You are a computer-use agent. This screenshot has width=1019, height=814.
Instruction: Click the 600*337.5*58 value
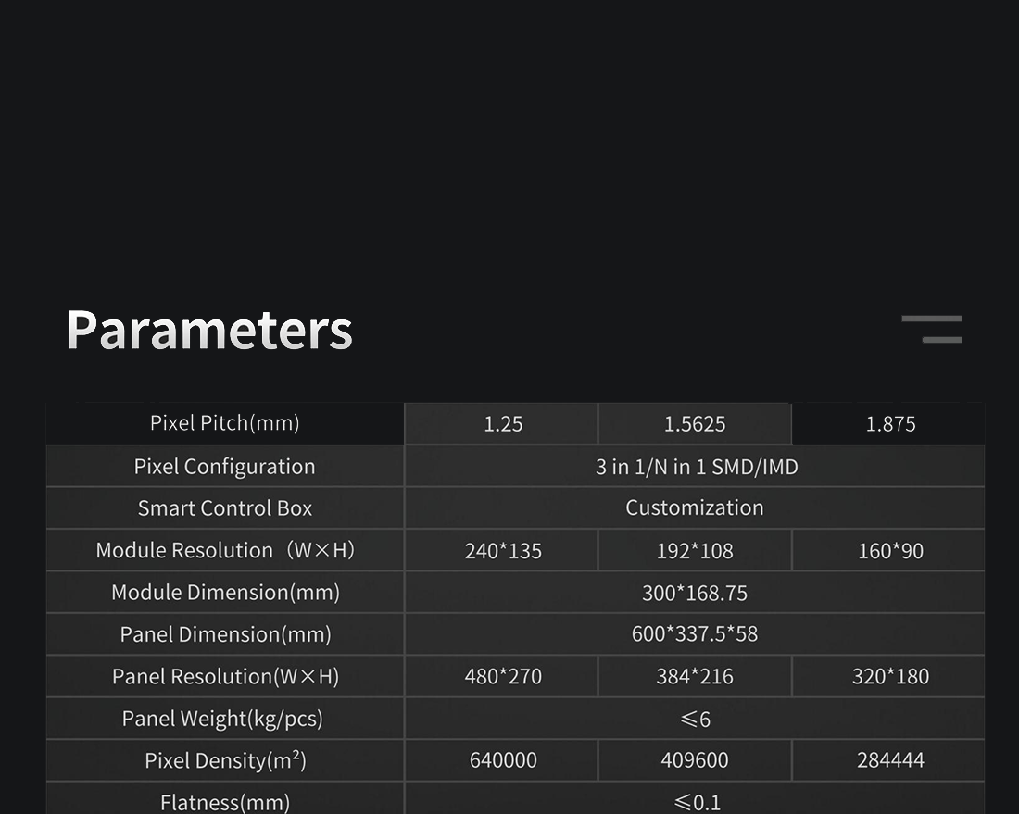pyautogui.click(x=695, y=634)
